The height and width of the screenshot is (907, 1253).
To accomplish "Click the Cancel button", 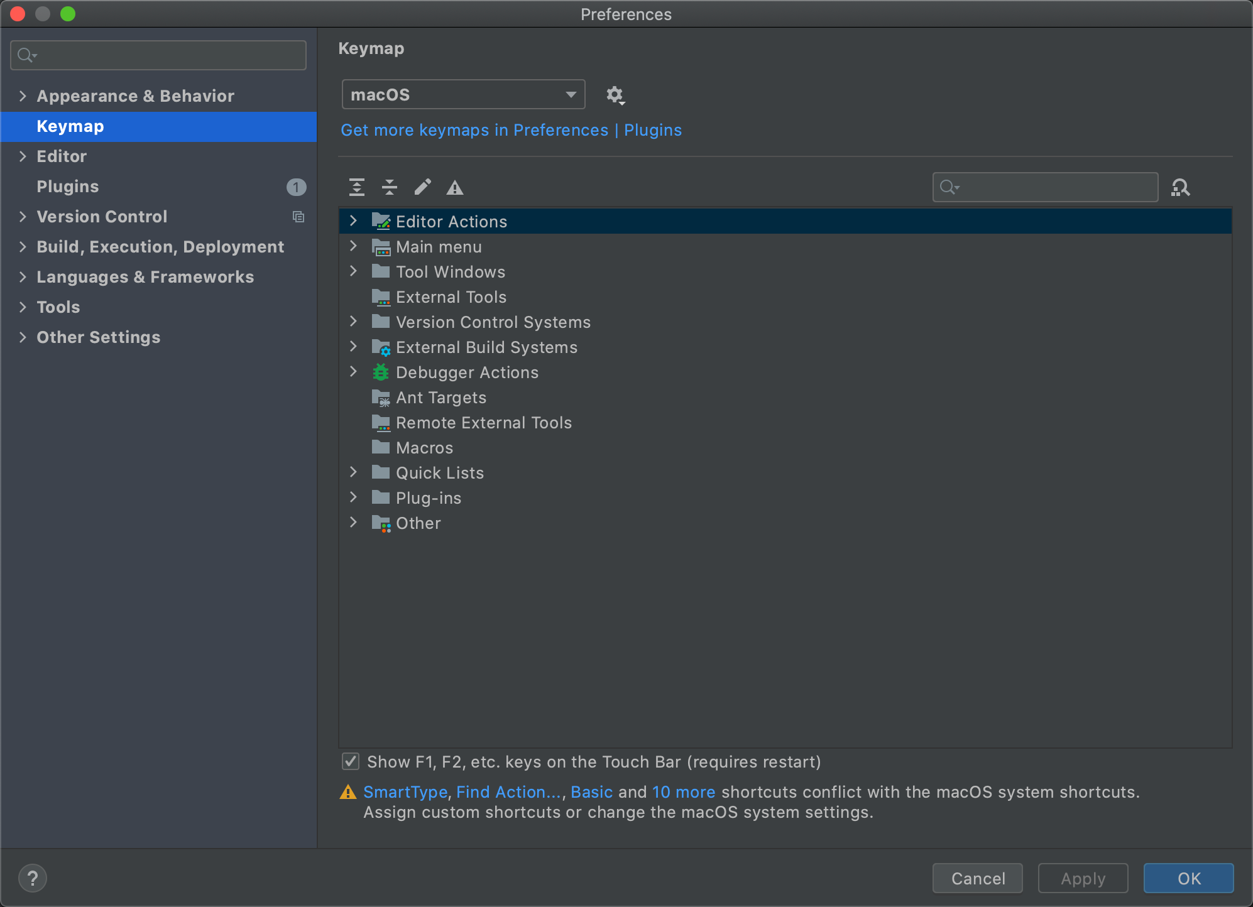I will [x=977, y=878].
